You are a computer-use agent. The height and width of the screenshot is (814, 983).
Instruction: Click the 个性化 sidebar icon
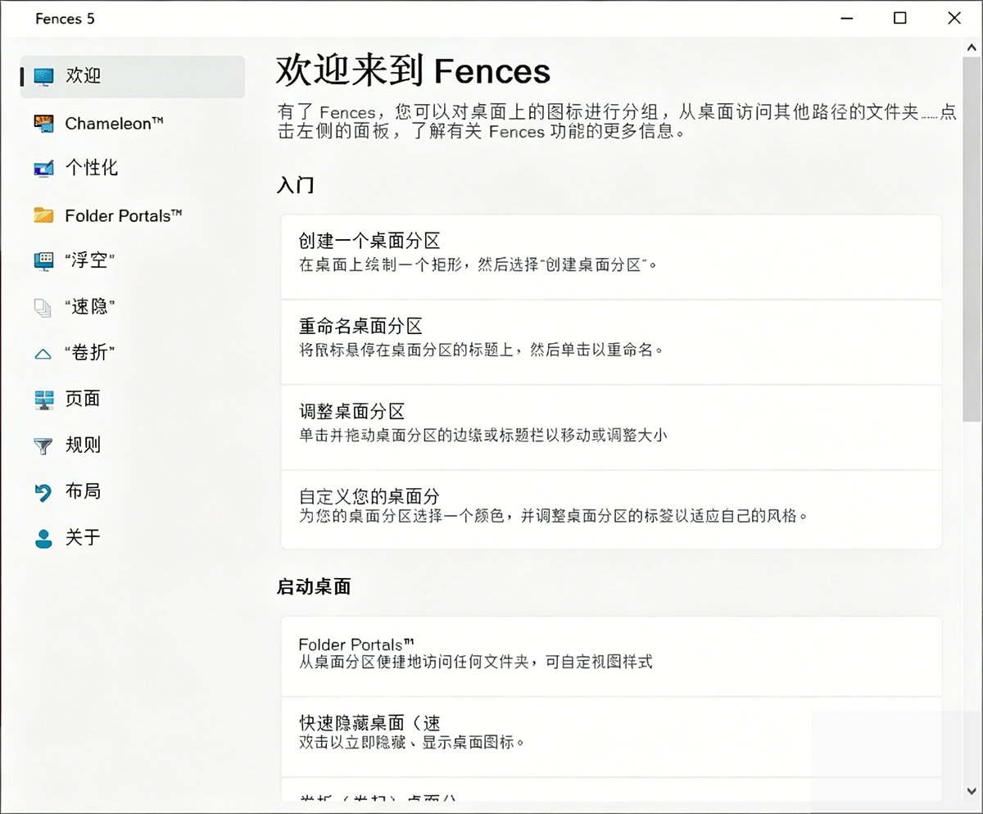(43, 169)
